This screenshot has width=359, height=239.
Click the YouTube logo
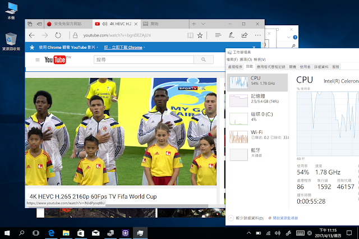(55, 59)
